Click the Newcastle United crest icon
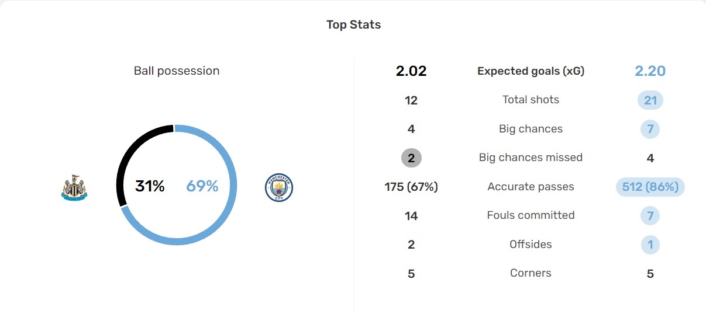706x314 pixels. [74, 187]
